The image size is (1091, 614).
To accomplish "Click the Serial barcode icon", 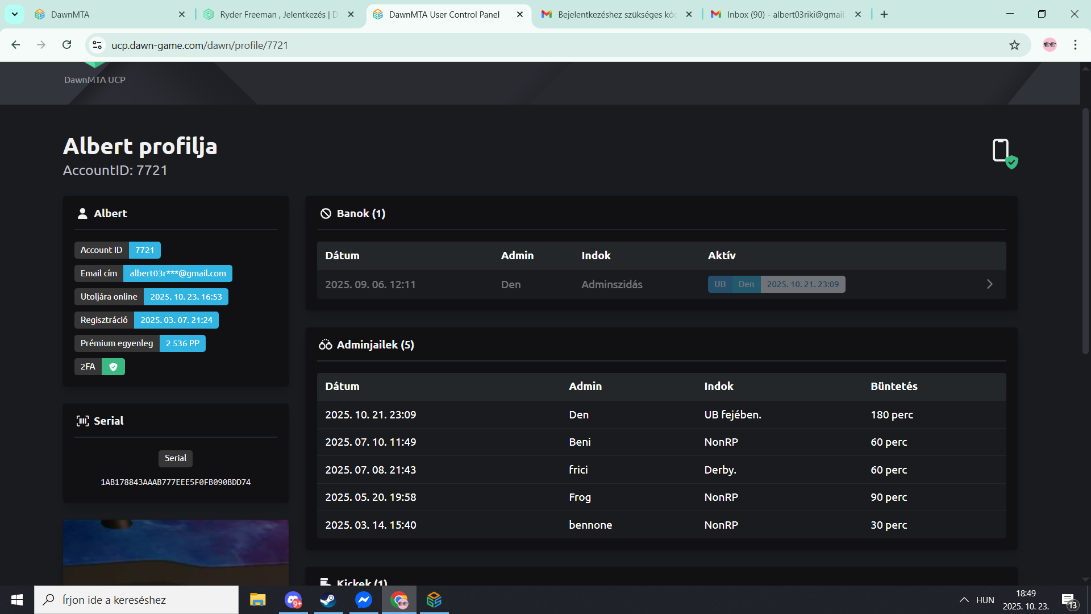I will [x=82, y=421].
